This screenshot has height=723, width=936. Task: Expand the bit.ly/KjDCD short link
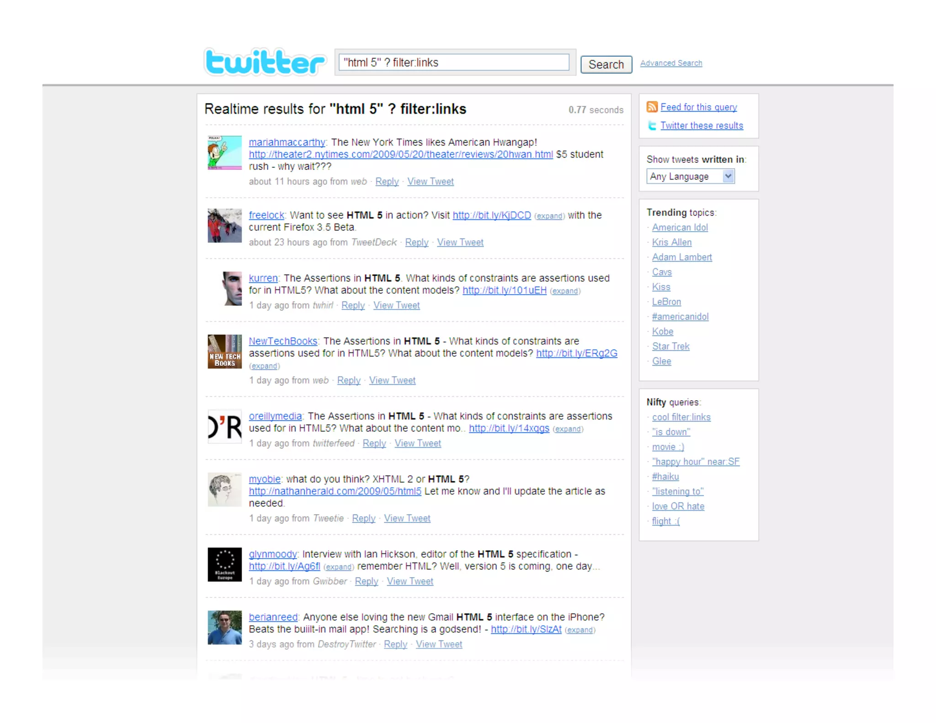click(x=549, y=216)
